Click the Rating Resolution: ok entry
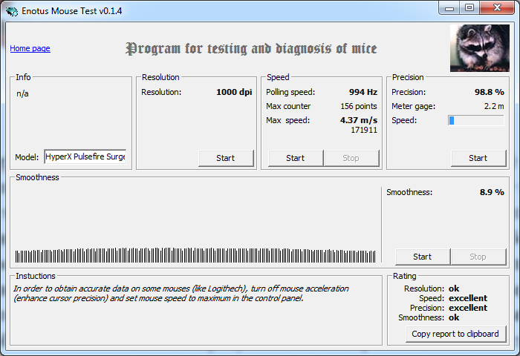520x356 pixels. tap(432, 289)
